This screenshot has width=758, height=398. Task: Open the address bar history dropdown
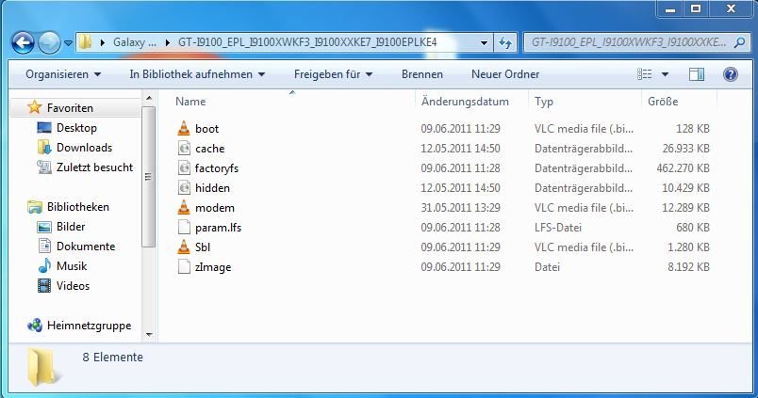(x=484, y=43)
